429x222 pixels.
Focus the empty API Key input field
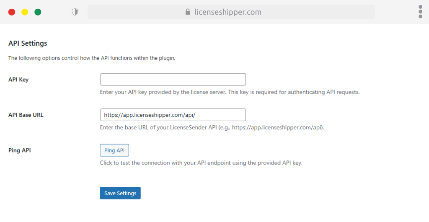173,80
